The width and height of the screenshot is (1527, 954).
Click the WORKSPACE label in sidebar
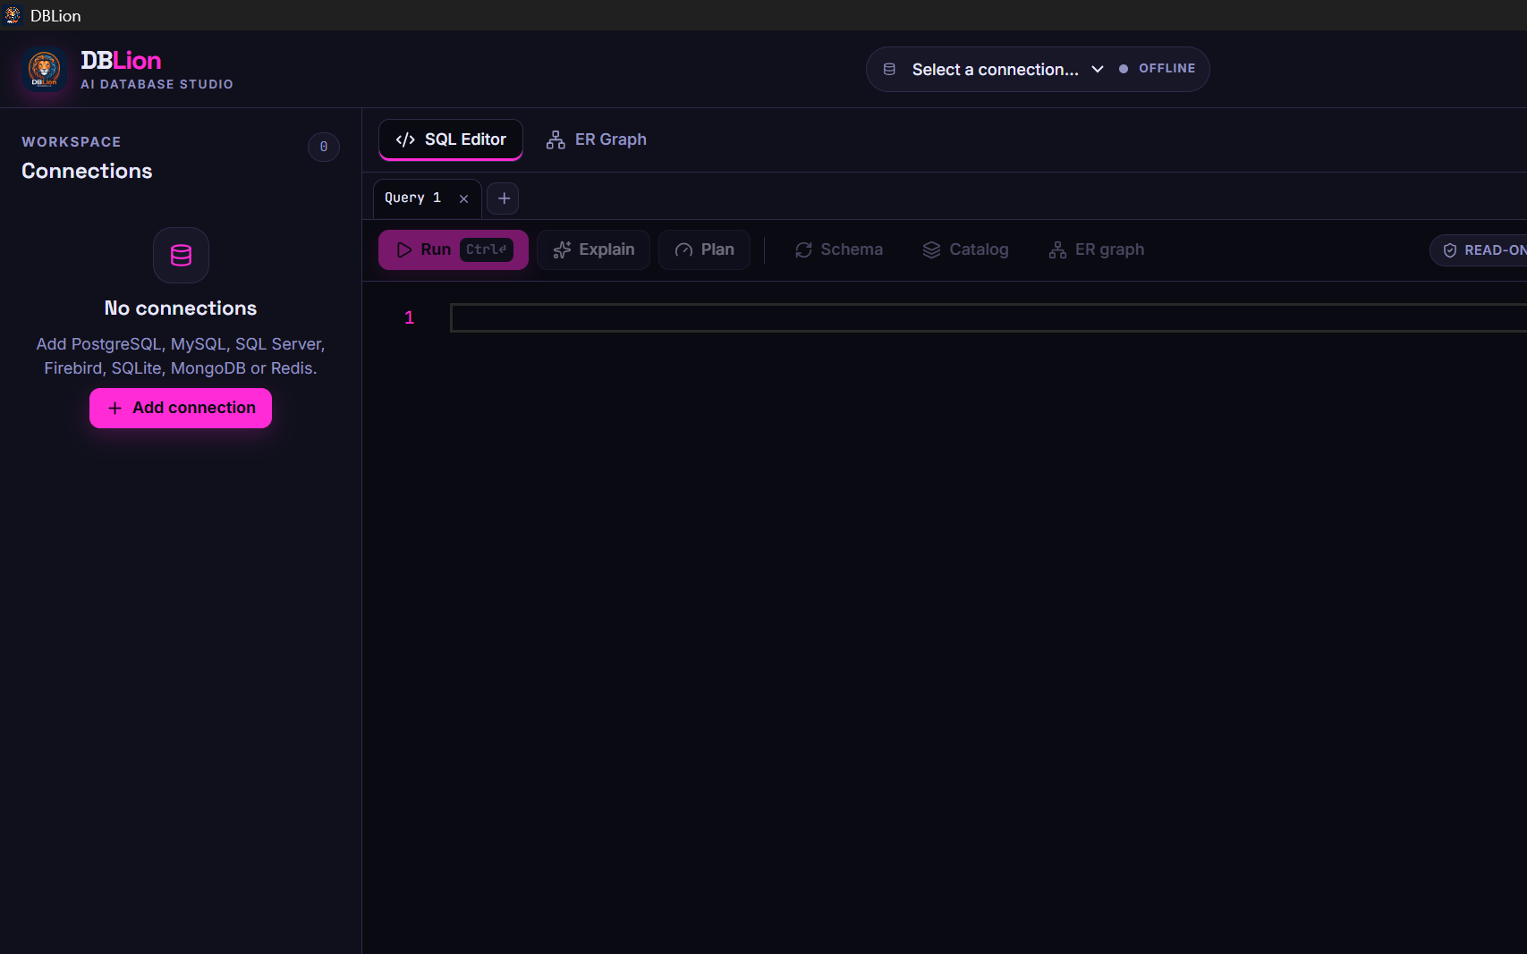tap(72, 142)
